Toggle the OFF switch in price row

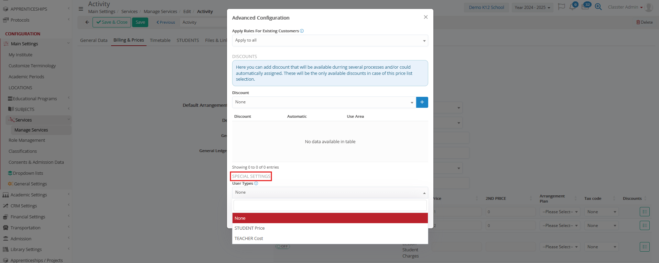tap(283, 247)
